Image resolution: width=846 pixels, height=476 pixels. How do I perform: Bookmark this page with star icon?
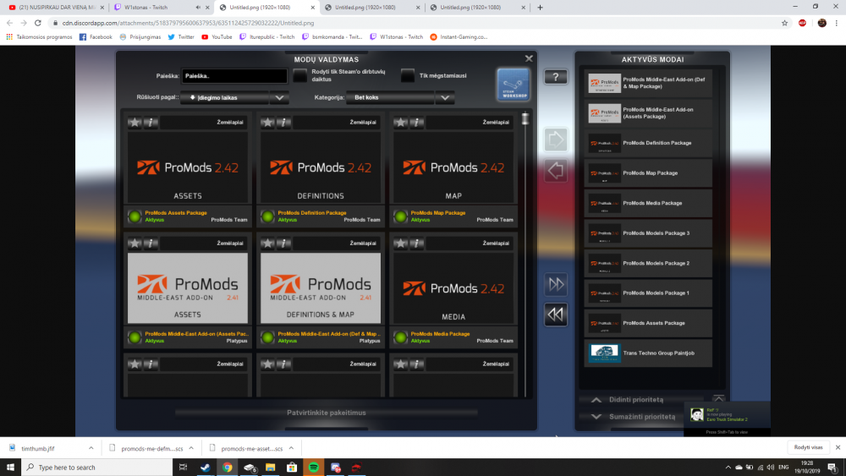pos(784,23)
